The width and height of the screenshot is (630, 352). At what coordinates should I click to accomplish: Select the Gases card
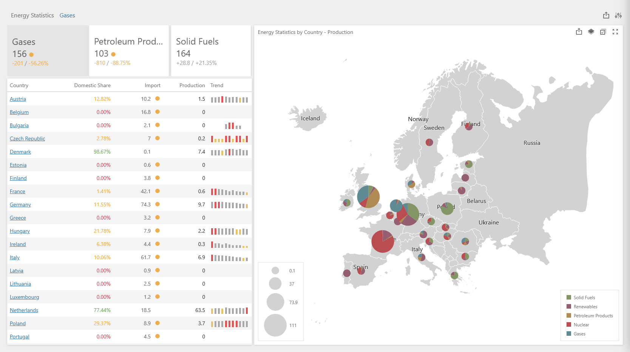click(x=48, y=51)
